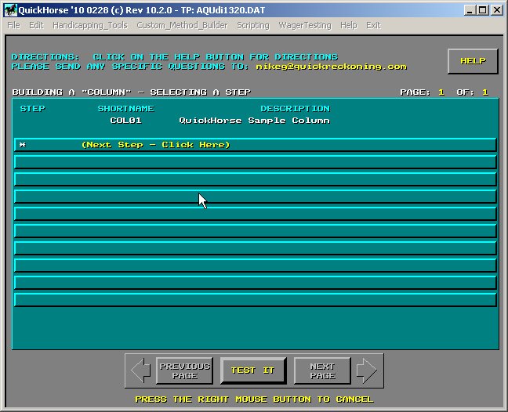Viewport: 508px width, 412px height.
Task: Click the left arrow beside Previous Page
Action: click(x=141, y=370)
